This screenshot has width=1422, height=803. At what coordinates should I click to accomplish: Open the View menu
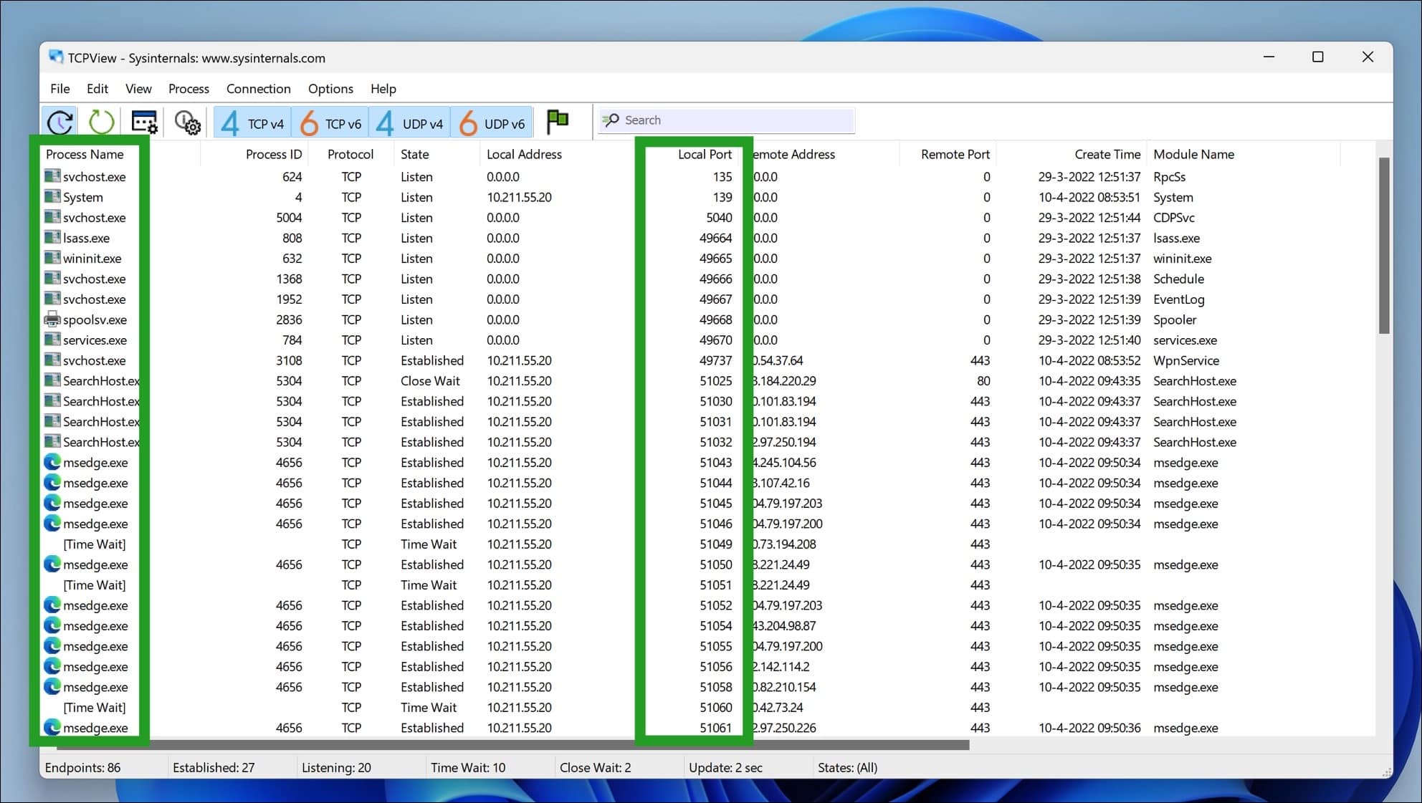(x=138, y=89)
